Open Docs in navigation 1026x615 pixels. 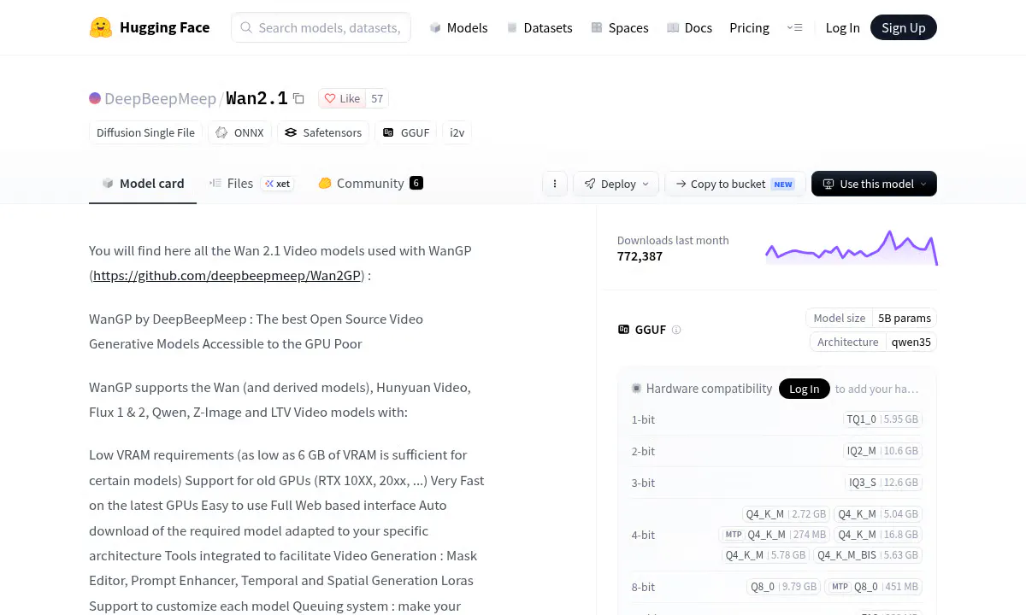(x=689, y=27)
